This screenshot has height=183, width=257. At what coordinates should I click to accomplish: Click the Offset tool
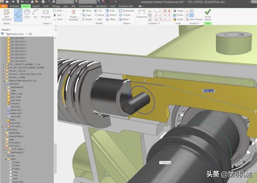(x=111, y=19)
